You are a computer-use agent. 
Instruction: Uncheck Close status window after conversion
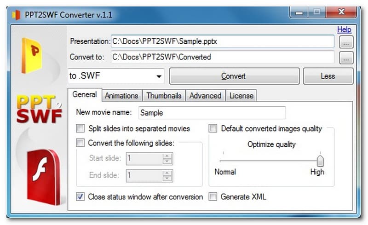[x=80, y=197]
